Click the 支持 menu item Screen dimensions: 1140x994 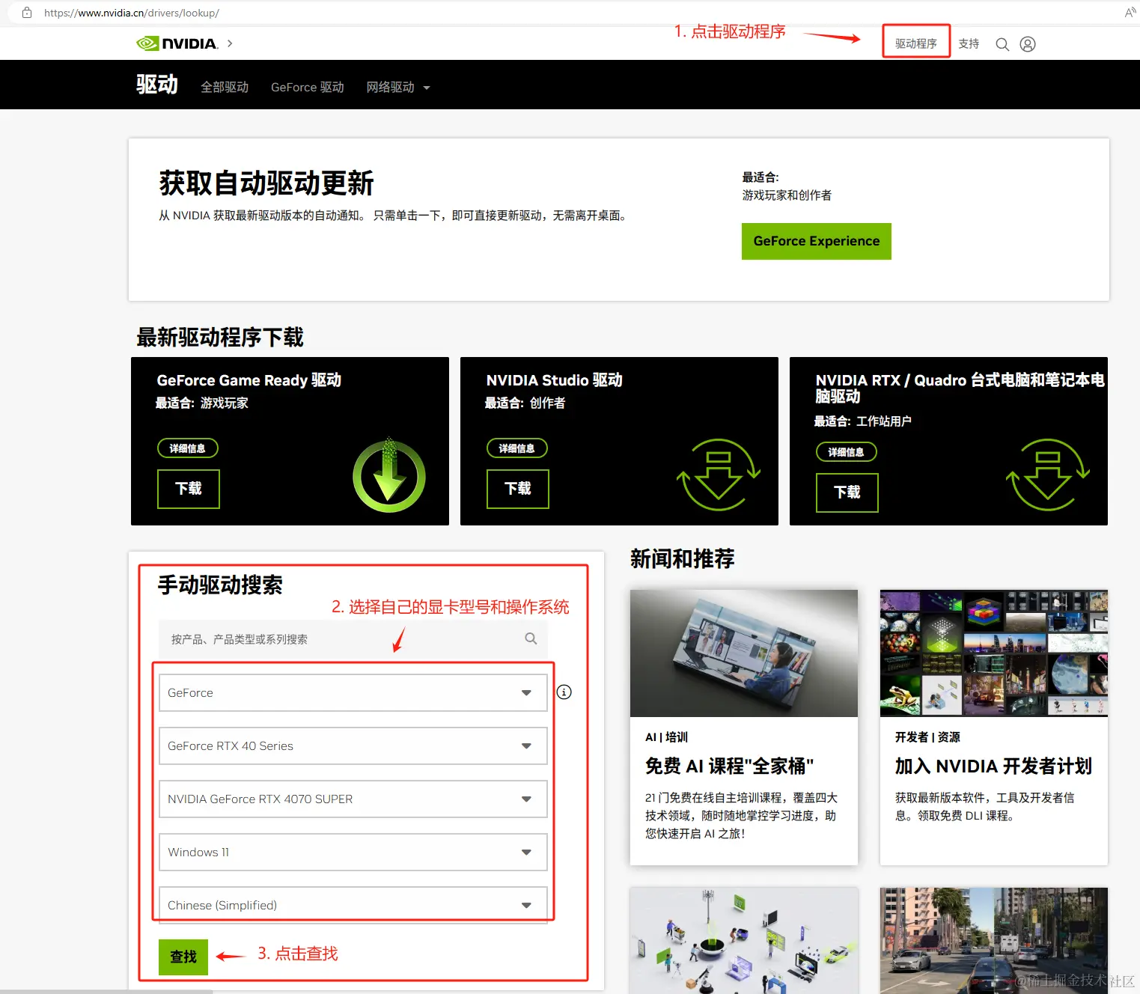pyautogui.click(x=969, y=43)
